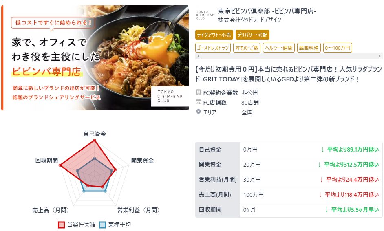The image size is (384, 231).
Task: Toggle the 業種平均 legend series
Action: click(115, 224)
